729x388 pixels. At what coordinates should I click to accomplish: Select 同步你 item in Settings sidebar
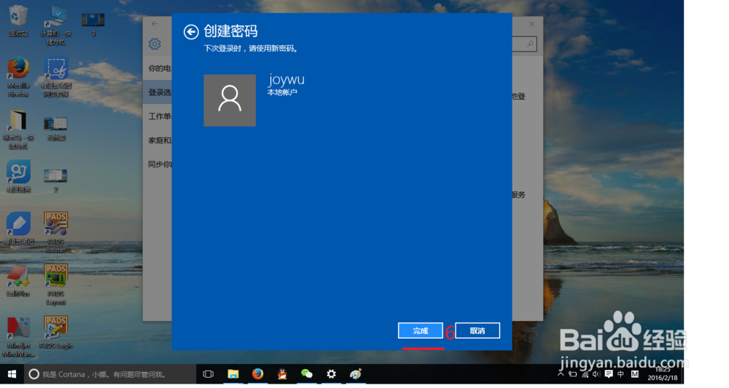[x=157, y=164]
